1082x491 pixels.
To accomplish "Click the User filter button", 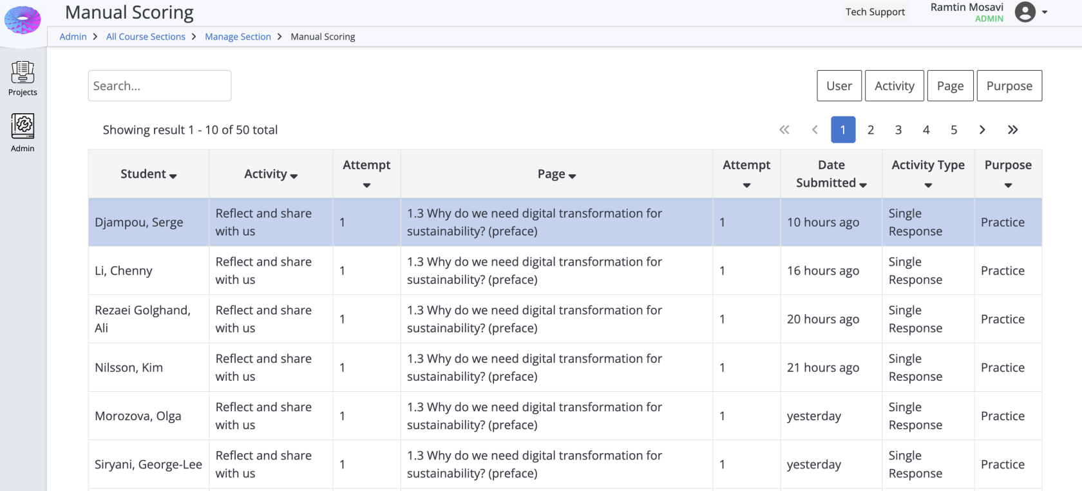I will click(x=839, y=86).
